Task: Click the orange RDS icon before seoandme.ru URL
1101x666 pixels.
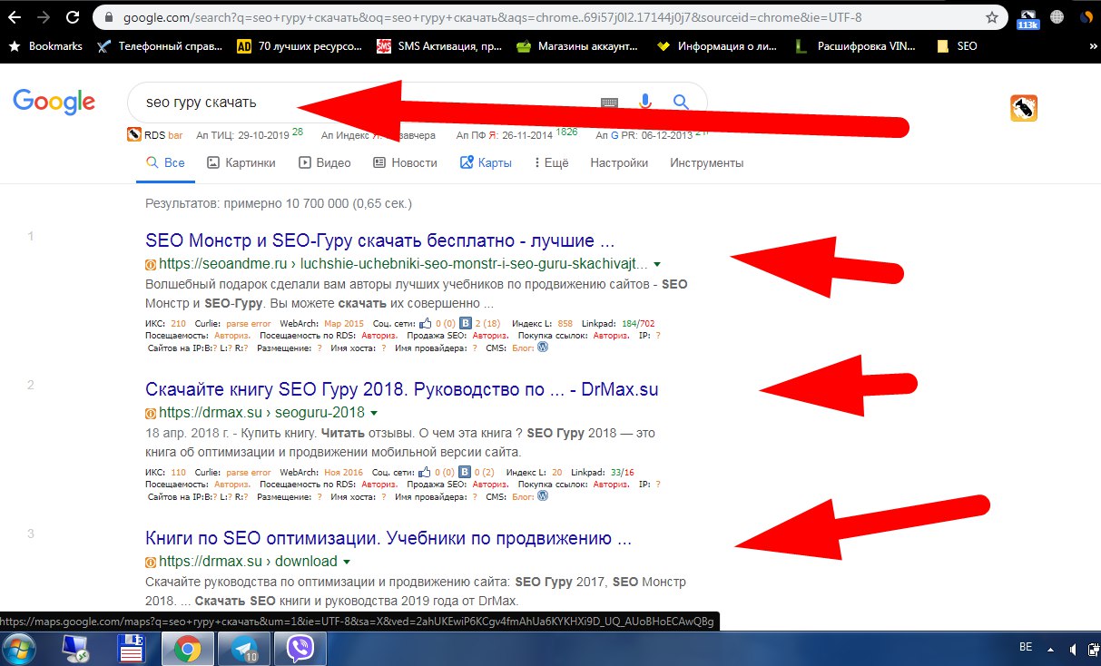Action: 151,265
